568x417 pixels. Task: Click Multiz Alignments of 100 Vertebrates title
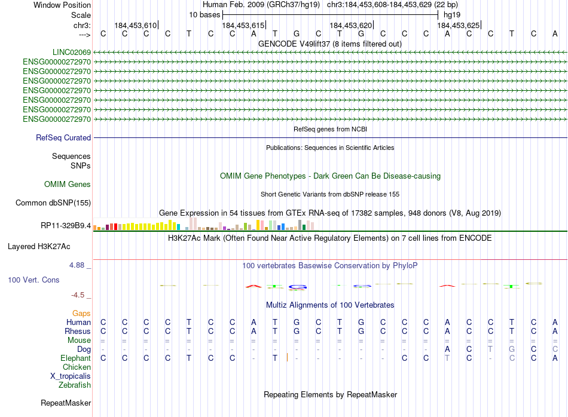point(330,305)
